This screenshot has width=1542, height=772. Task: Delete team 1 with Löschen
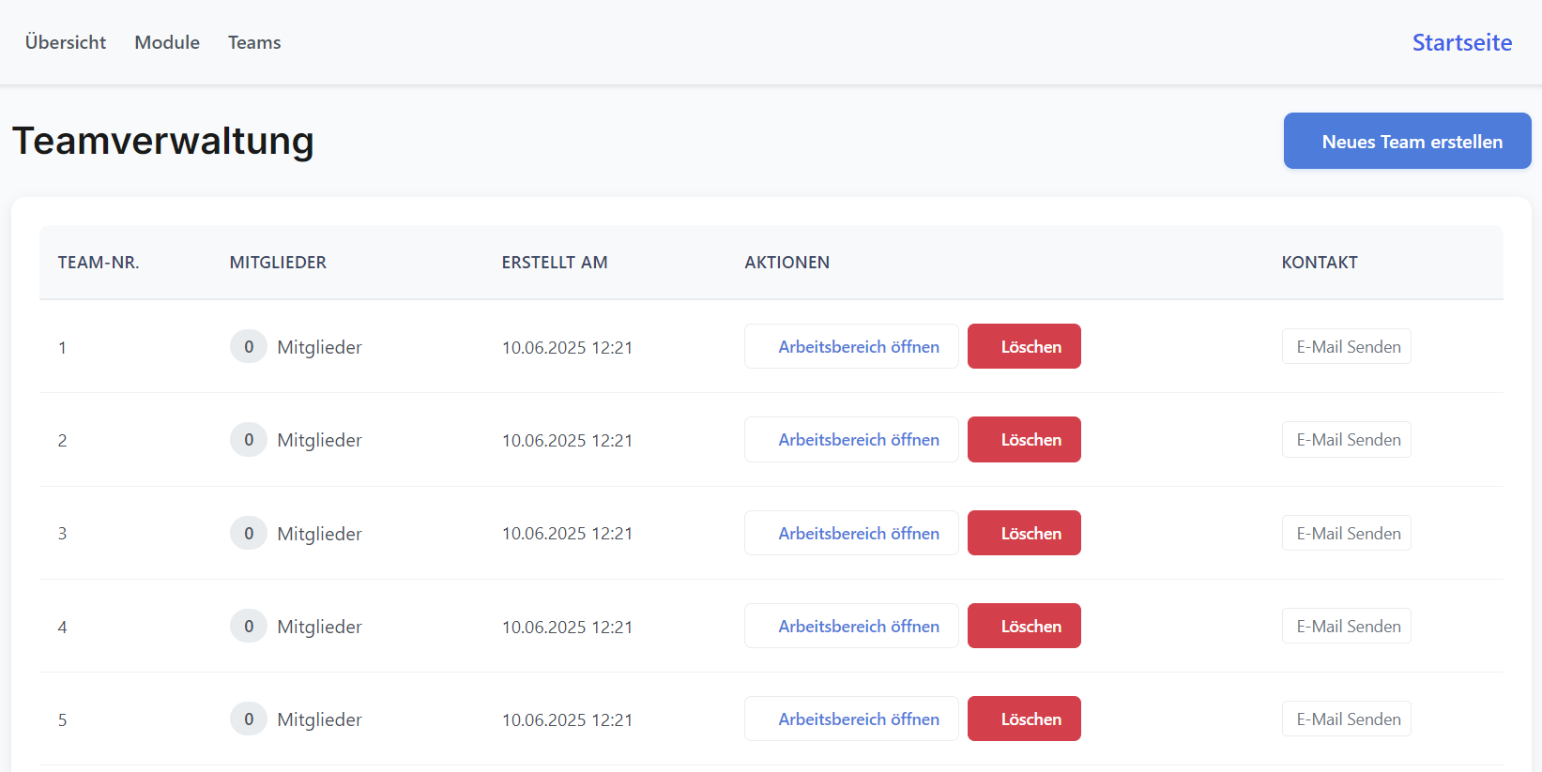[1024, 346]
